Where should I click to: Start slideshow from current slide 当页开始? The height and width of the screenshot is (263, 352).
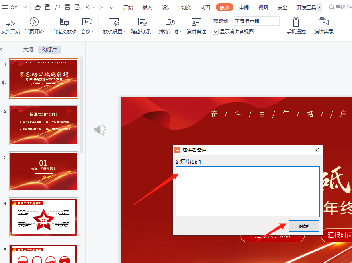tap(34, 26)
